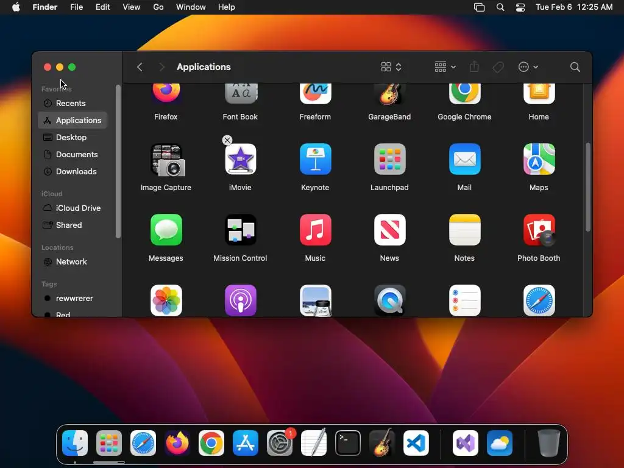The image size is (624, 468).
Task: Open Visual Studio Code from the Dock
Action: click(x=416, y=443)
